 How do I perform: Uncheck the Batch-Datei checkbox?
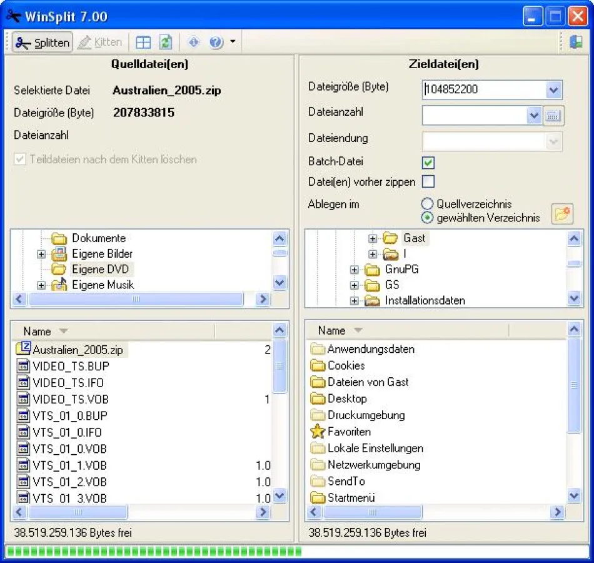(428, 163)
